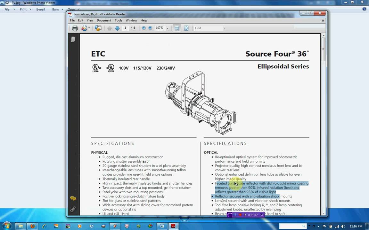Click the globe web conference toolbar icon
Screen dimensions: 369x230
point(98,28)
